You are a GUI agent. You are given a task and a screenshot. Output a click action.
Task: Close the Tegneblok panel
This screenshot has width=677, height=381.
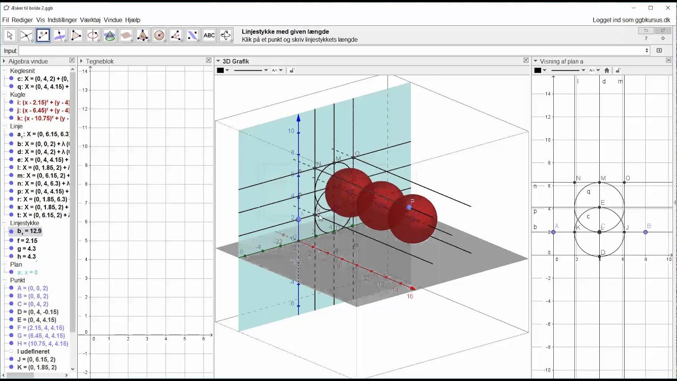pyautogui.click(x=209, y=61)
